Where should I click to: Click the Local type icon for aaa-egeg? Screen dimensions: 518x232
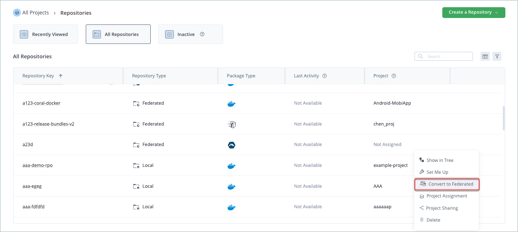tap(136, 187)
